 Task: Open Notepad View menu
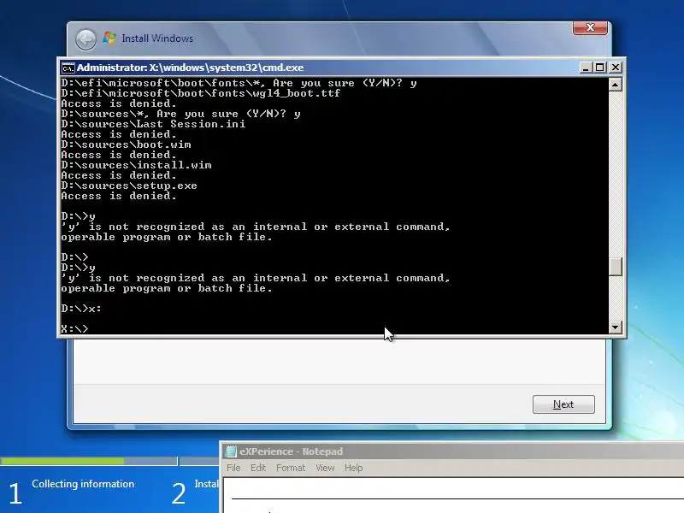(x=325, y=468)
